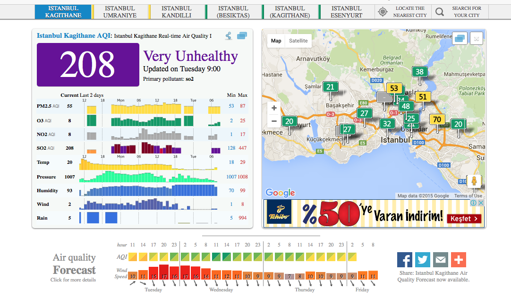The width and height of the screenshot is (511, 306).
Task: Close the Tchibo ad with the X
Action: 481,203
